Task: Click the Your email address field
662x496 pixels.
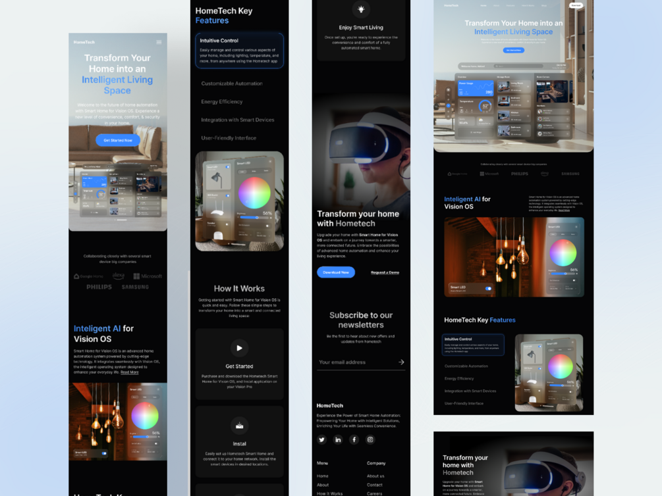Action: (x=361, y=362)
